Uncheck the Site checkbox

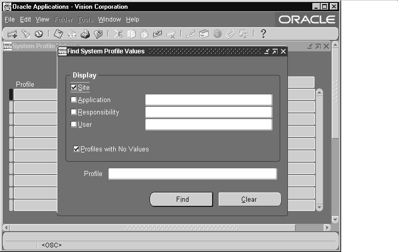pyautogui.click(x=74, y=87)
